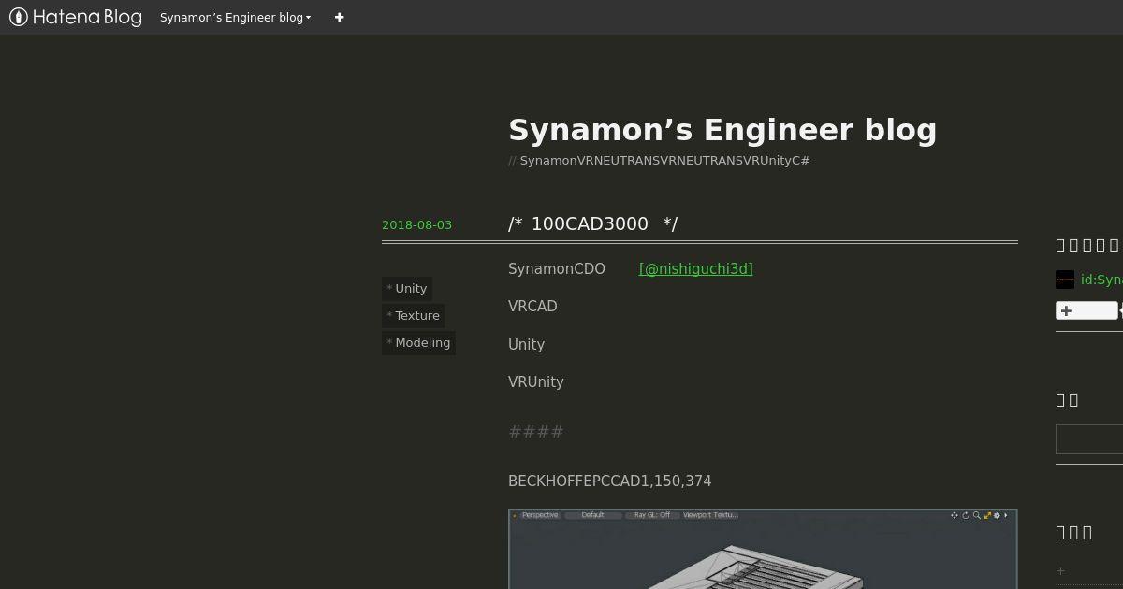Click the orange expand icon in viewport image

987,515
